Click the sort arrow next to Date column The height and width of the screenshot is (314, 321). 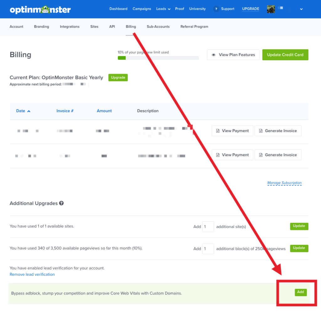(x=29, y=111)
